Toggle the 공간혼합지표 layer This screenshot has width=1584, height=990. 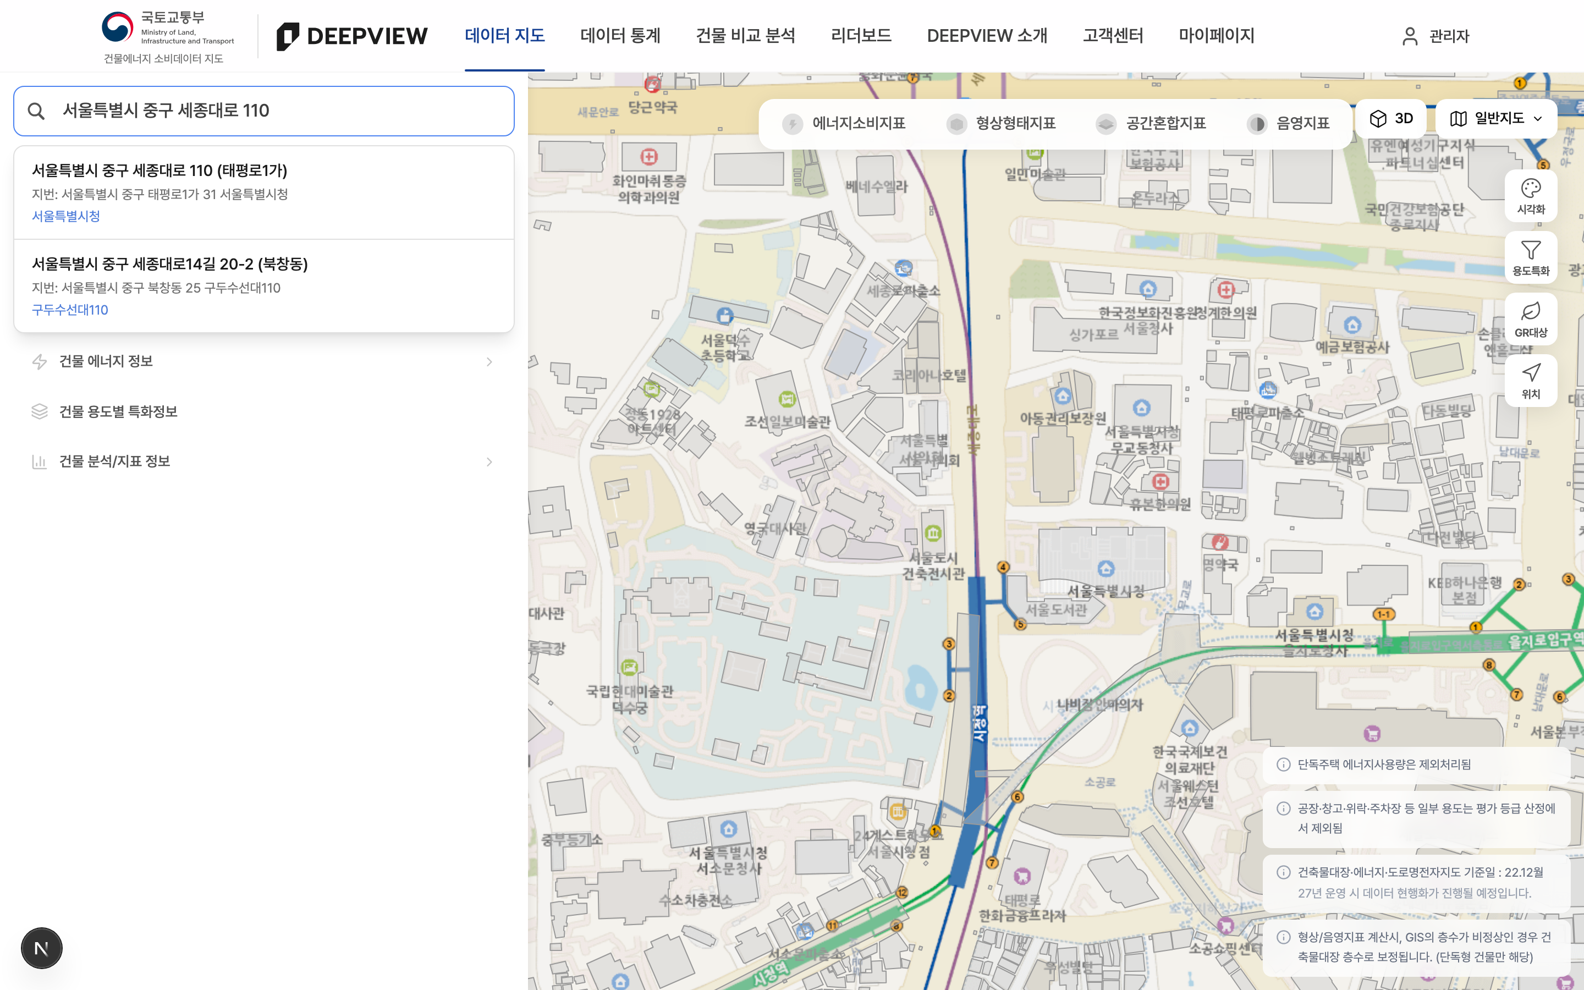(x=1151, y=123)
